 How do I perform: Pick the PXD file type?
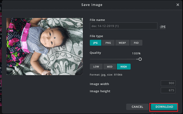(x=136, y=43)
